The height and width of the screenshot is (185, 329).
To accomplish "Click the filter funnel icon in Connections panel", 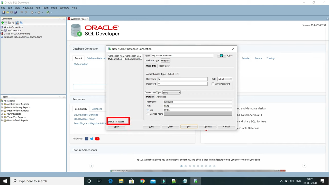I will (13, 23).
